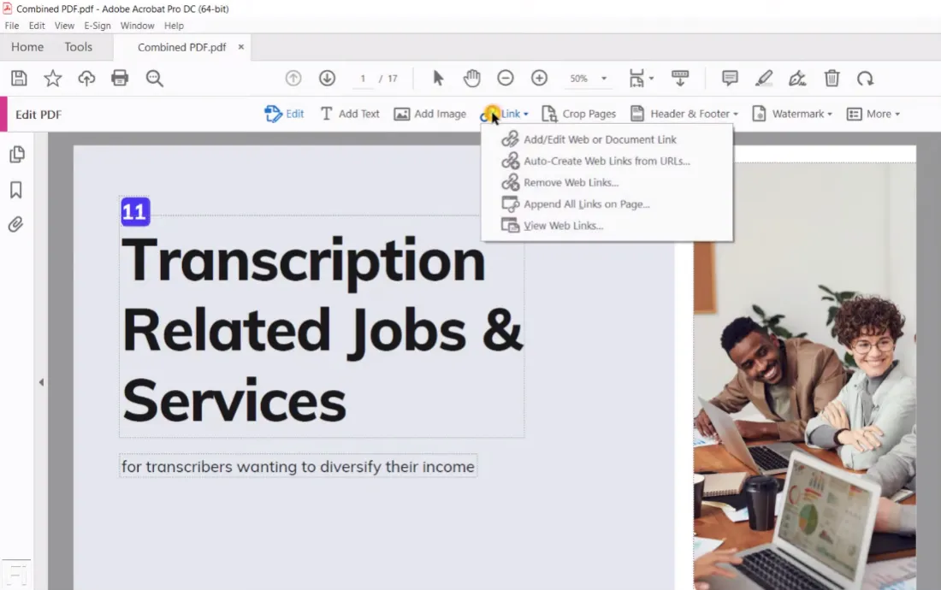The image size is (941, 590).
Task: Open the zoom level dropdown arrow
Action: (x=604, y=78)
